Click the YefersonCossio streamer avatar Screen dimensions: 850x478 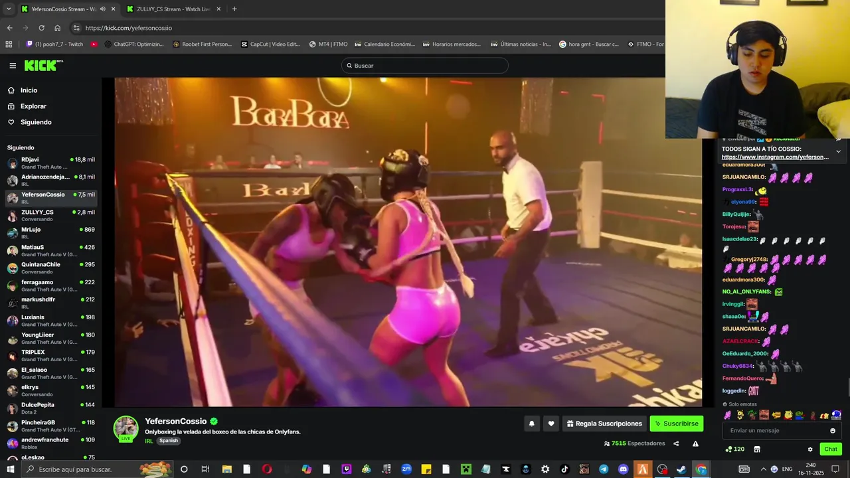click(x=126, y=429)
